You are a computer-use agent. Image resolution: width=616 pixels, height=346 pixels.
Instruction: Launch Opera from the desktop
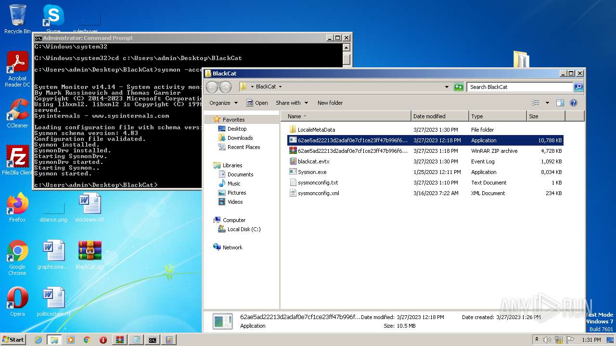pos(17,302)
